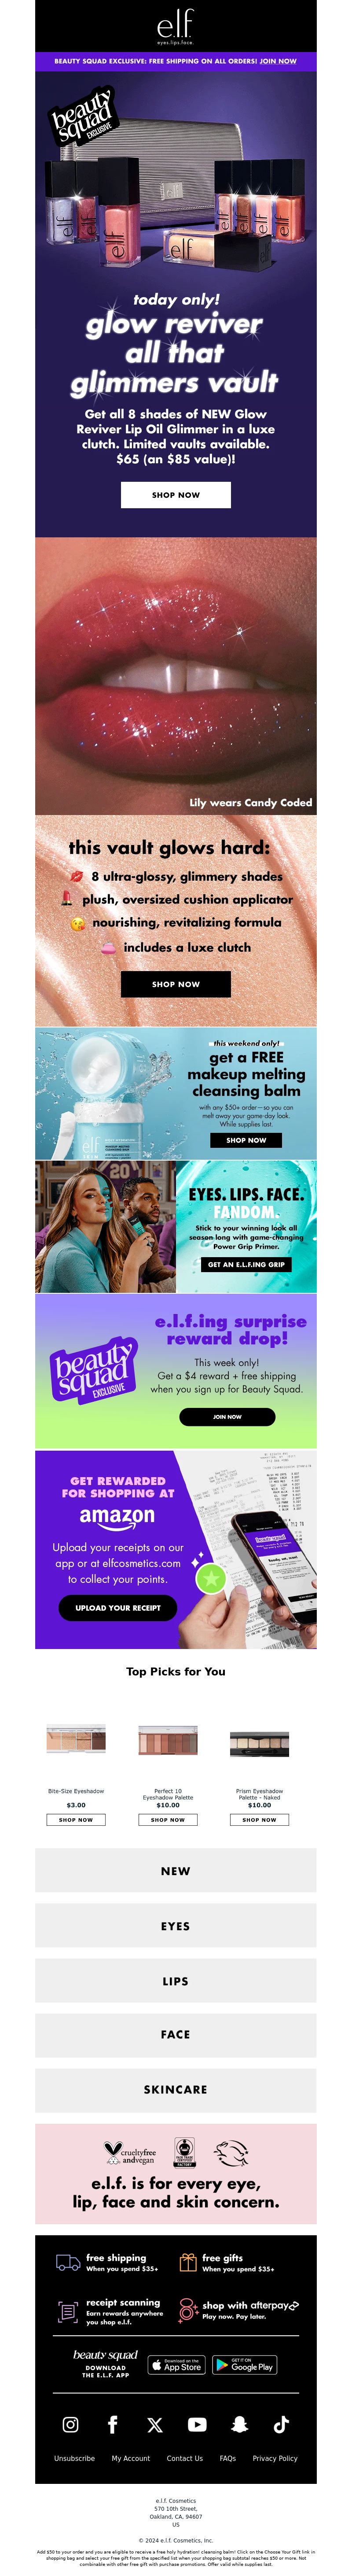Click the JOIN NOW link in banner
Image resolution: width=352 pixels, height=2576 pixels.
click(x=278, y=61)
